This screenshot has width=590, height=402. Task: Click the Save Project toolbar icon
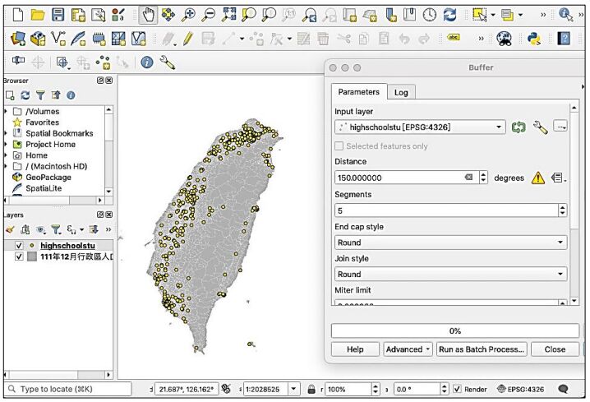pyautogui.click(x=57, y=14)
